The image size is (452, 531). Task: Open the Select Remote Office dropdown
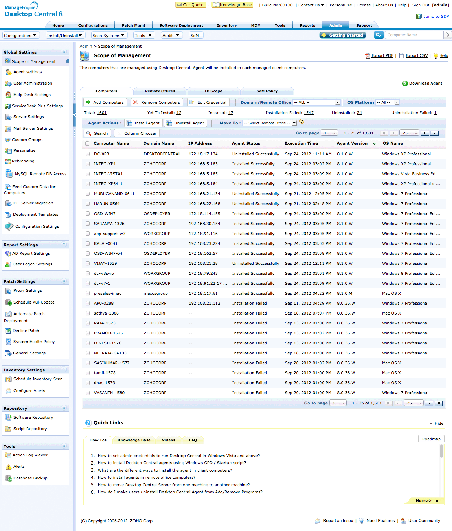pyautogui.click(x=270, y=123)
